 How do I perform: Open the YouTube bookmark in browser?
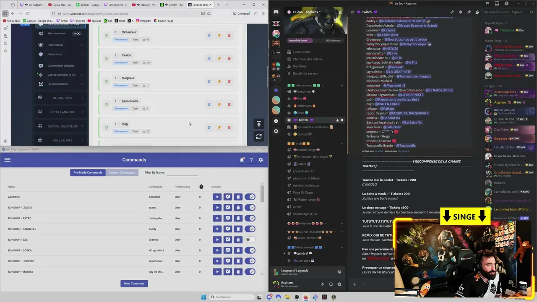point(94,21)
